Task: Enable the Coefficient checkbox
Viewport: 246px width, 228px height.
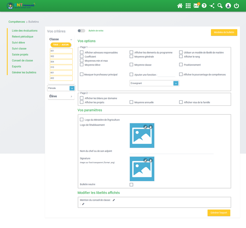Action: pos(82,56)
